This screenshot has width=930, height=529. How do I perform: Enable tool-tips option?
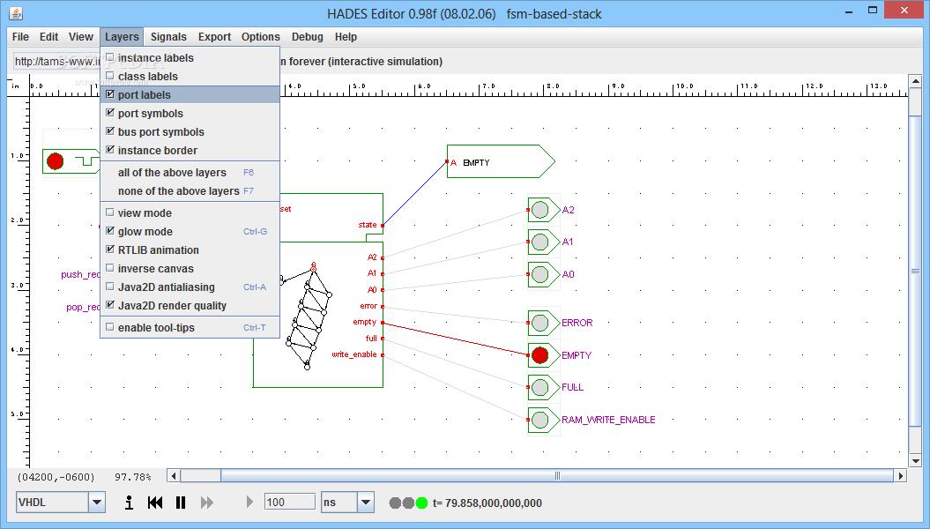coord(190,327)
